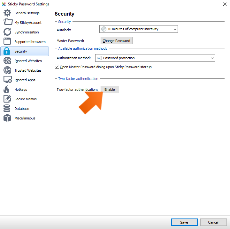Viewport: 230px width, 229px height.
Task: Open Synchronization settings
Action: [25, 32]
